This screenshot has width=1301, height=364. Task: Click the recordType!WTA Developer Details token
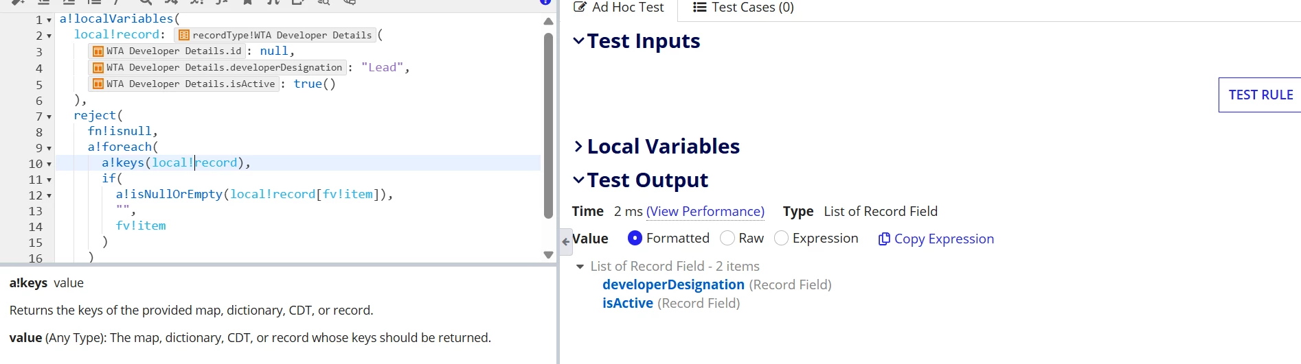pyautogui.click(x=275, y=35)
